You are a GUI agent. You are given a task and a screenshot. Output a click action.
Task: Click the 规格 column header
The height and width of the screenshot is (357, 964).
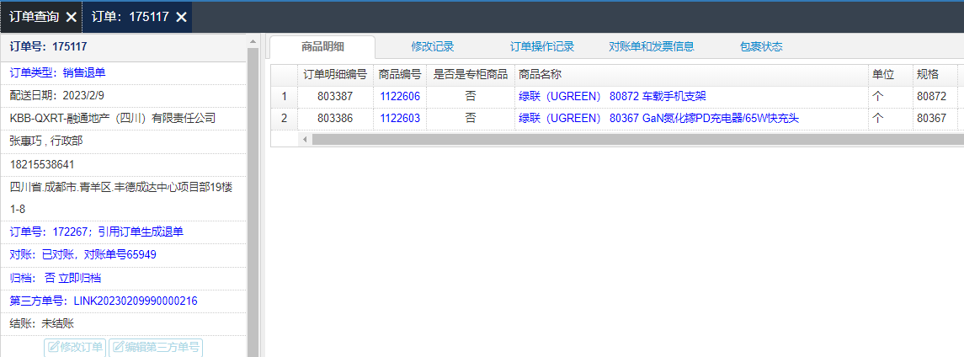935,74
